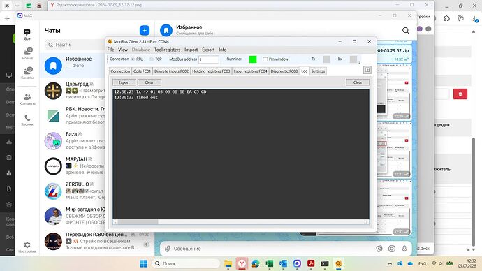Select the RTU connection radio button
Image resolution: width=482 pixels, height=271 pixels.
133,59
